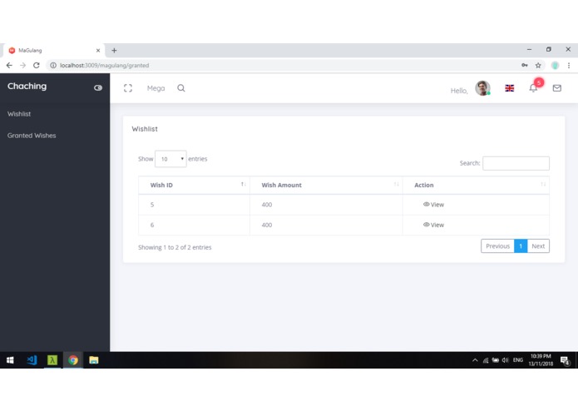The image size is (578, 411).
Task: Open the network tray icon
Action: [486, 360]
